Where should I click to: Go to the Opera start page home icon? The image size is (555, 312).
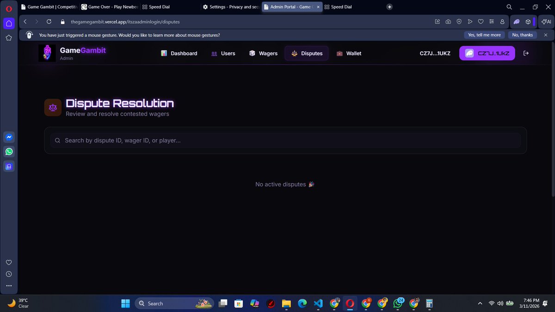[9, 23]
